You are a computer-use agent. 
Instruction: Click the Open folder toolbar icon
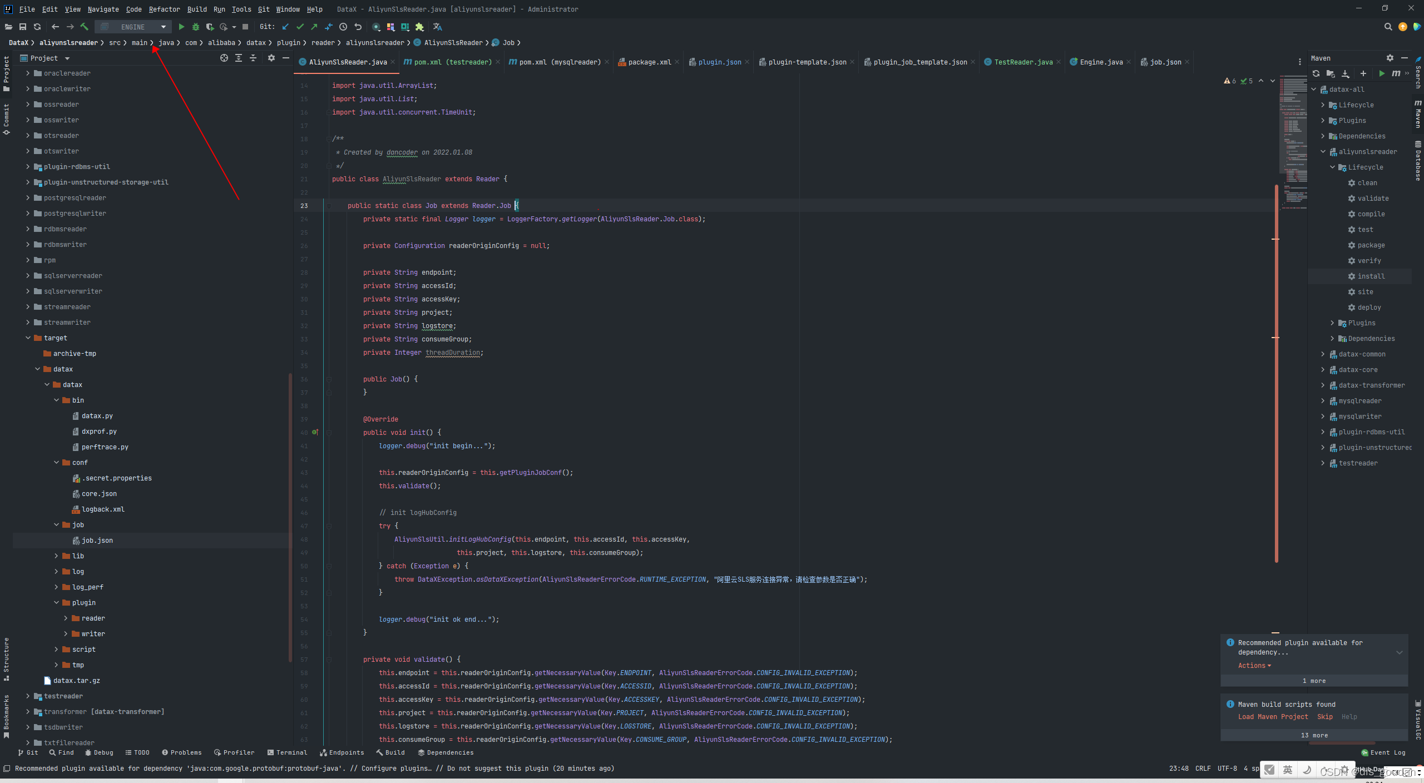(x=8, y=27)
